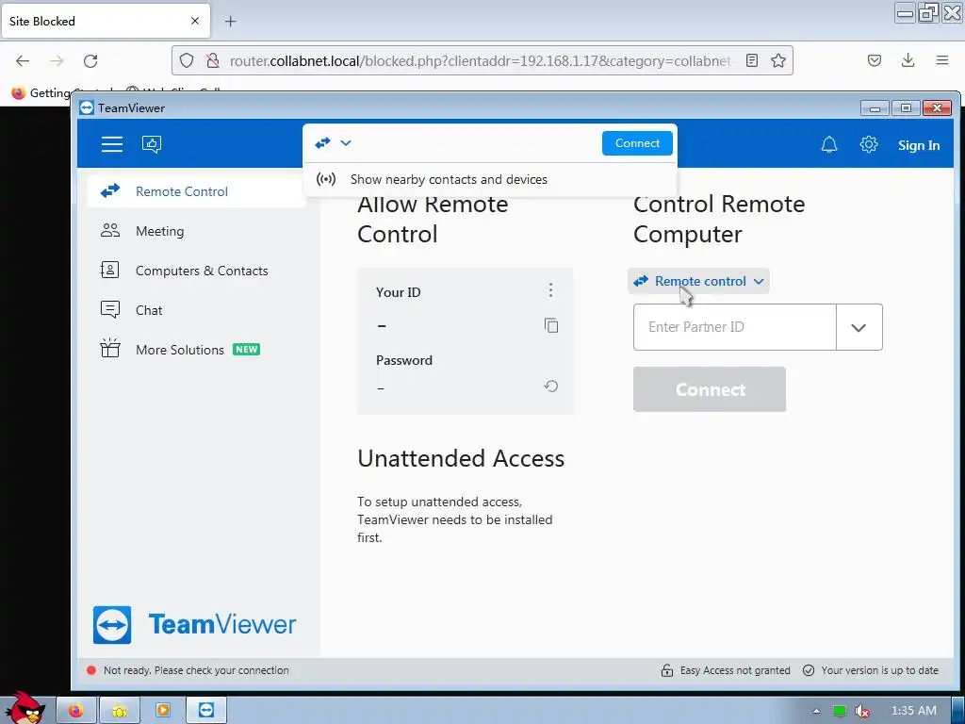Expand connection mode chevron in top search bar
Screen dimensions: 965x724
(346, 143)
